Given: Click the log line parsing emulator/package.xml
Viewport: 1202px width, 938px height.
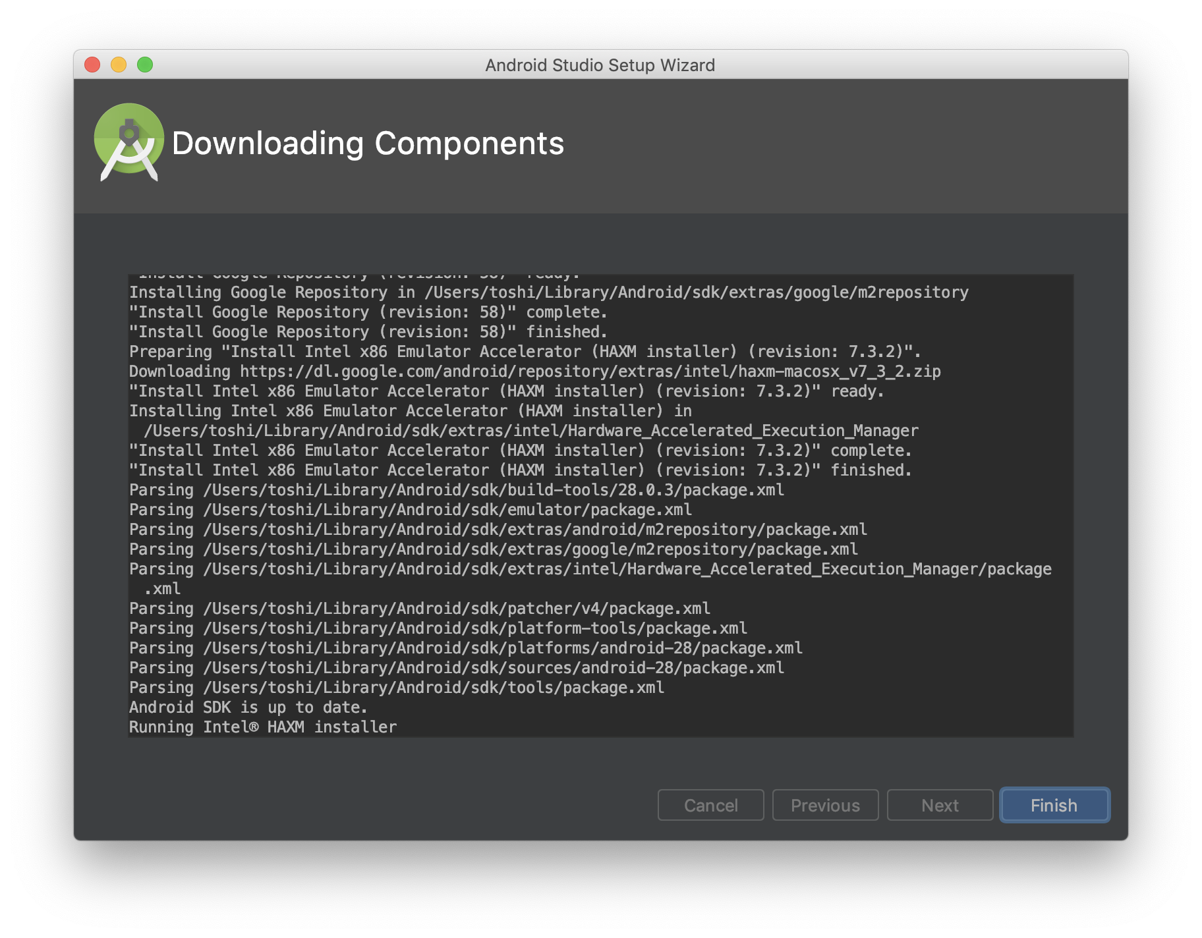Looking at the screenshot, I should 411,510.
